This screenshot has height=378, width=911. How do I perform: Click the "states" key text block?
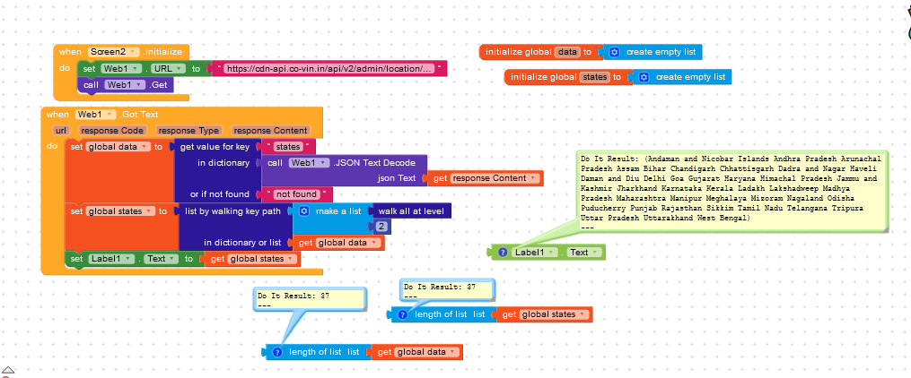(x=287, y=147)
